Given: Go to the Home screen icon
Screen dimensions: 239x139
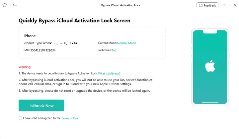Looking at the screenshot, I should pos(5,5).
